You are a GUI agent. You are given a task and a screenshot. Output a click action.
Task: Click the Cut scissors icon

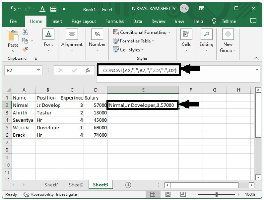[26, 32]
